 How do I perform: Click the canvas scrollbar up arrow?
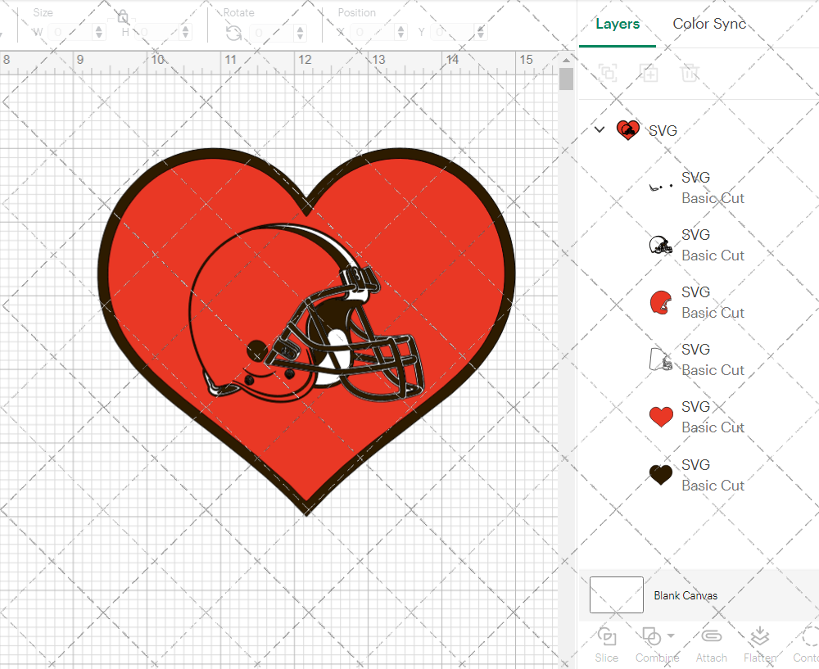tap(566, 60)
